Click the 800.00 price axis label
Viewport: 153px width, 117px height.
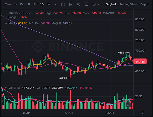coord(140,30)
